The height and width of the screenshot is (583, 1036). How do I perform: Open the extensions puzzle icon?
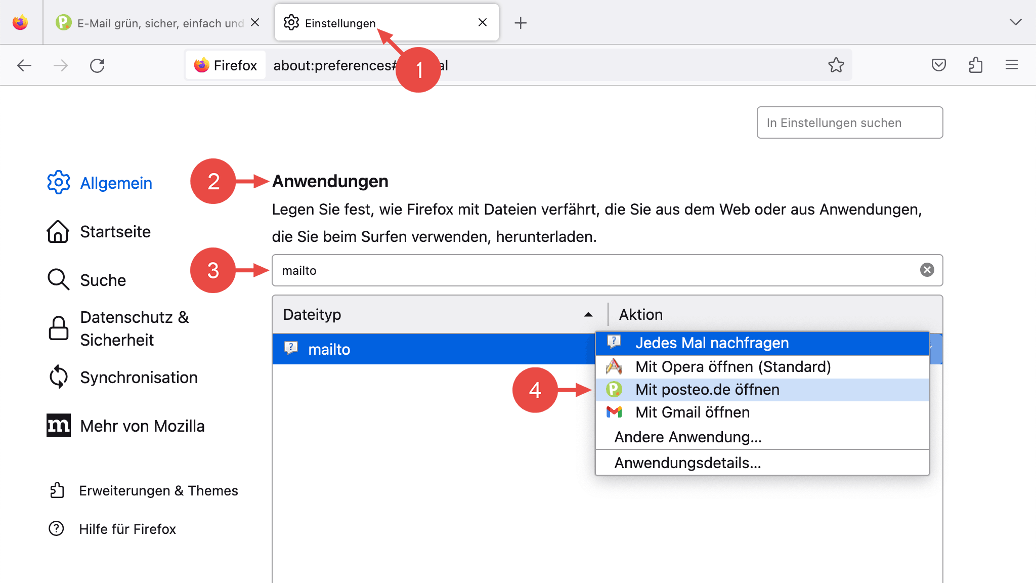coord(975,65)
